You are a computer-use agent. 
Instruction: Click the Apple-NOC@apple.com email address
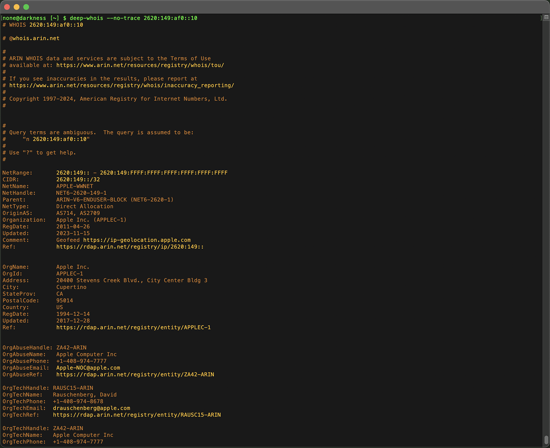click(88, 368)
